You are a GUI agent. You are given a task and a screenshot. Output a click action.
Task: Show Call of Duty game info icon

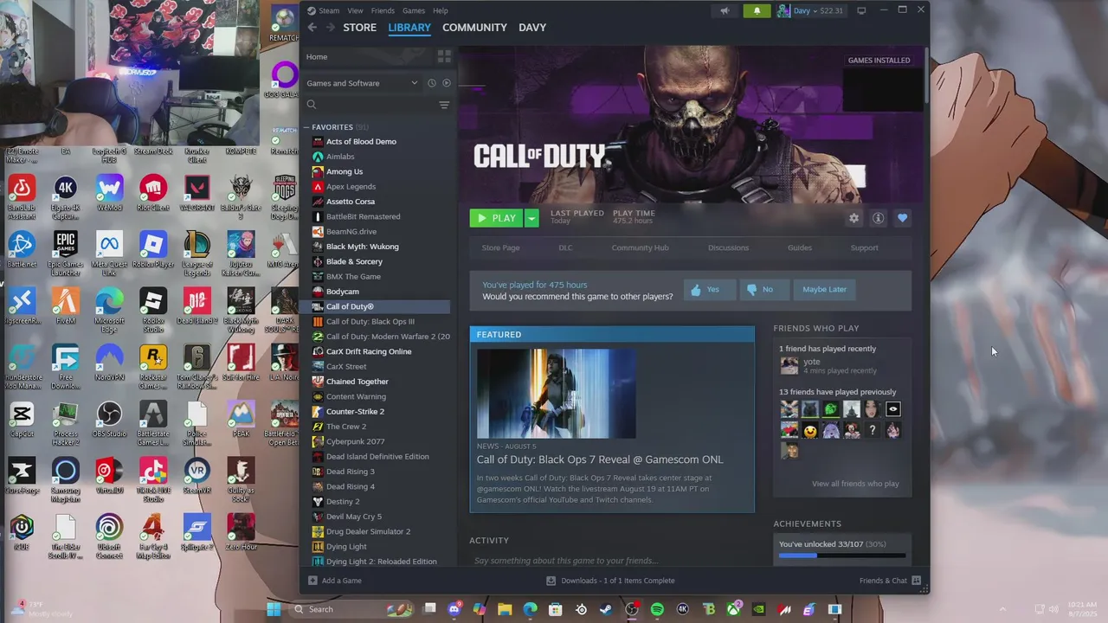[878, 218]
